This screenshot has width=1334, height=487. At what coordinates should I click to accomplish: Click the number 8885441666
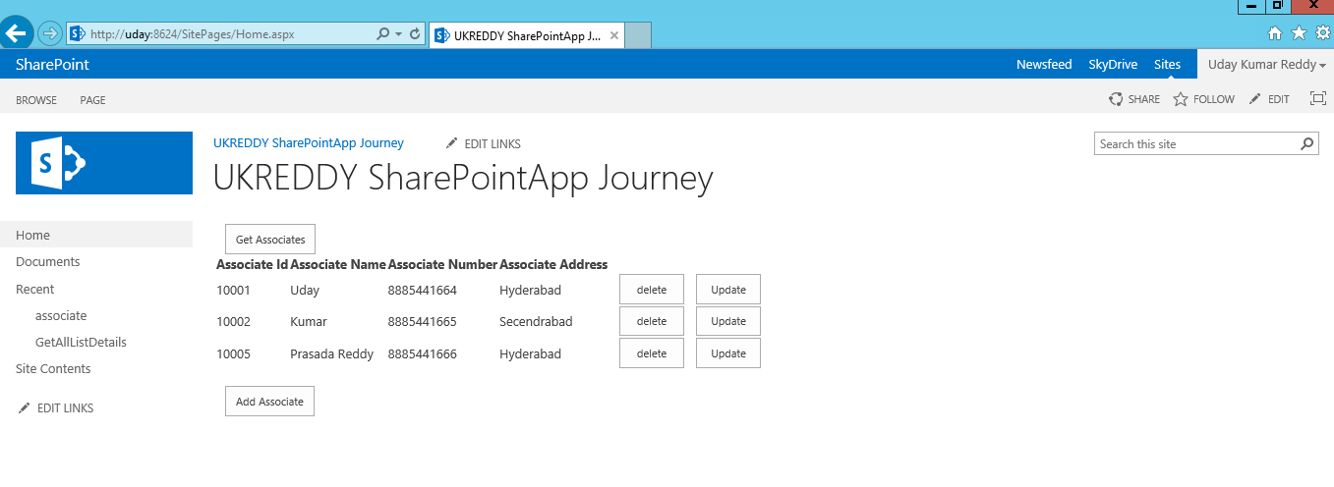[x=423, y=354]
